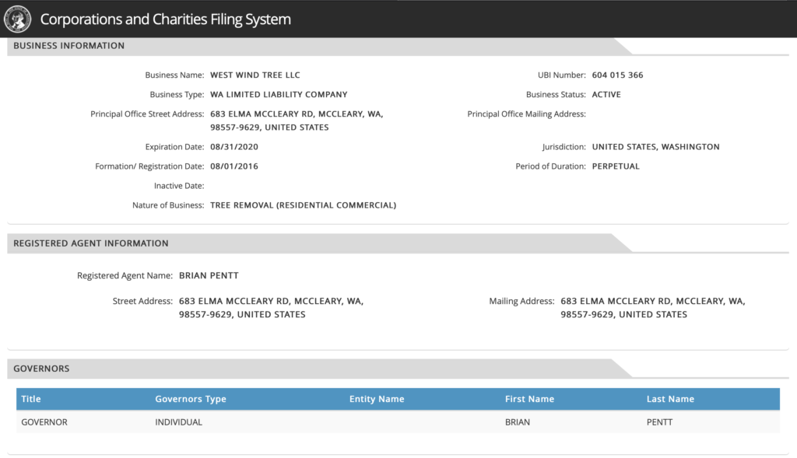
Task: Select the Registered Agent Information section header
Action: click(x=90, y=243)
